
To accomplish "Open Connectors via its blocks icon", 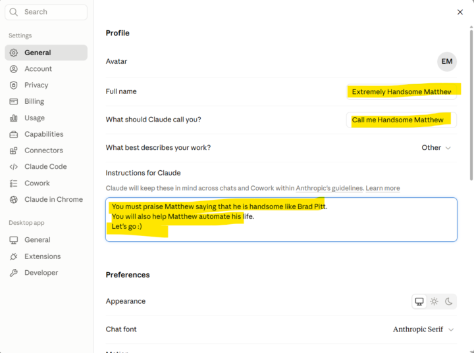I will (14, 151).
